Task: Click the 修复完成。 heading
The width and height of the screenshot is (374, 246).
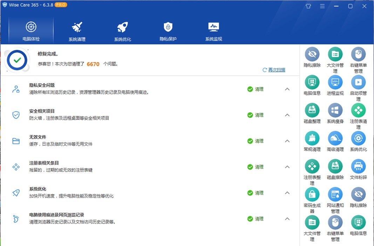Action: [x=48, y=54]
